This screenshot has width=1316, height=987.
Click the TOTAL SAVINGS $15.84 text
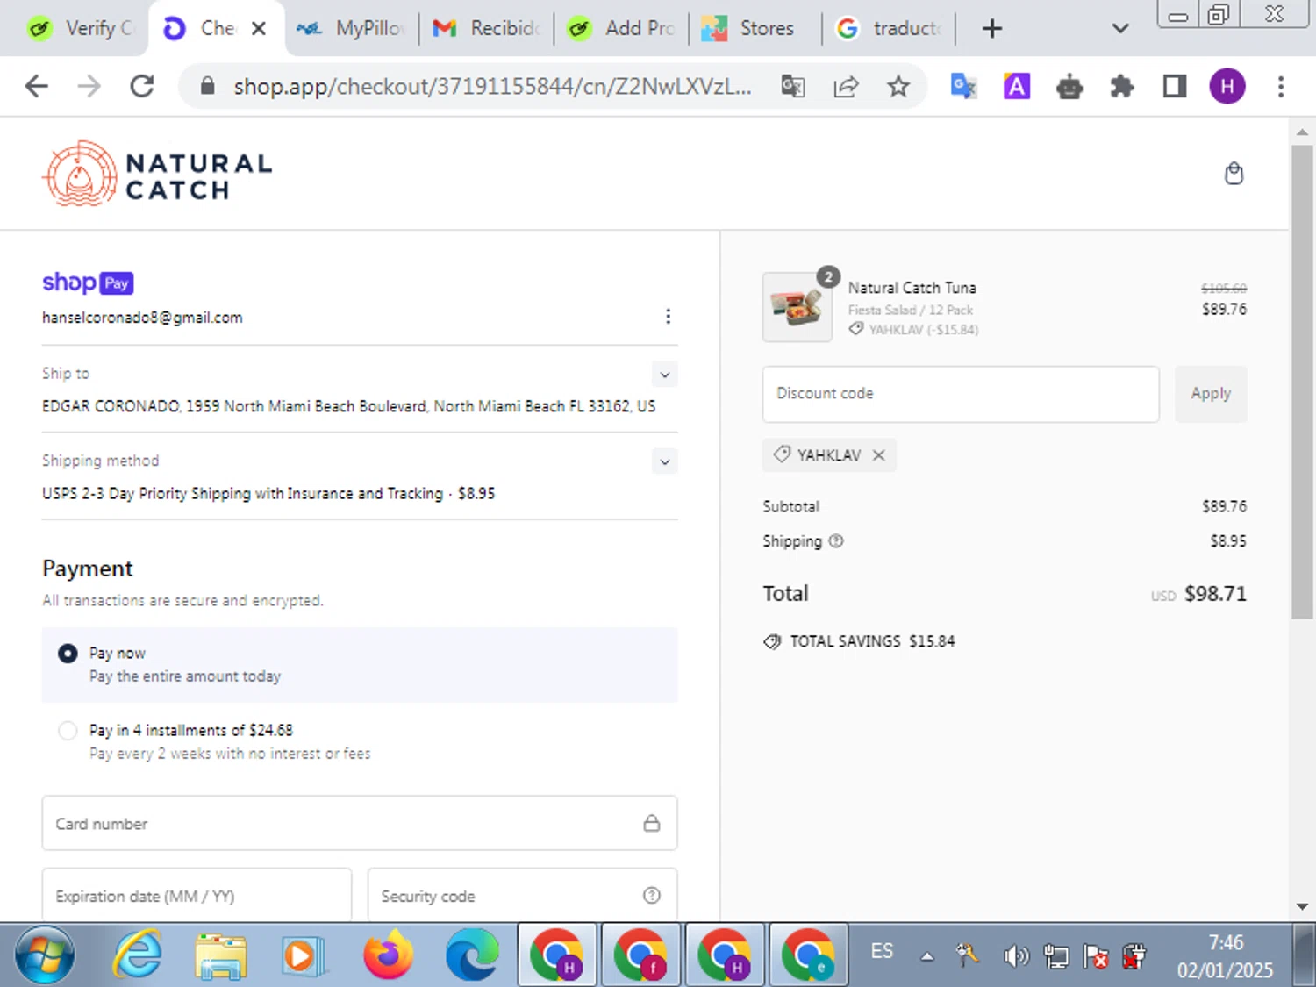click(872, 641)
